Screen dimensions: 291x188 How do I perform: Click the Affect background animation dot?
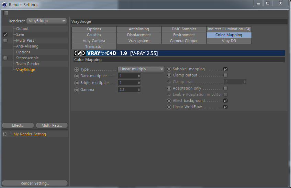coord(169,101)
